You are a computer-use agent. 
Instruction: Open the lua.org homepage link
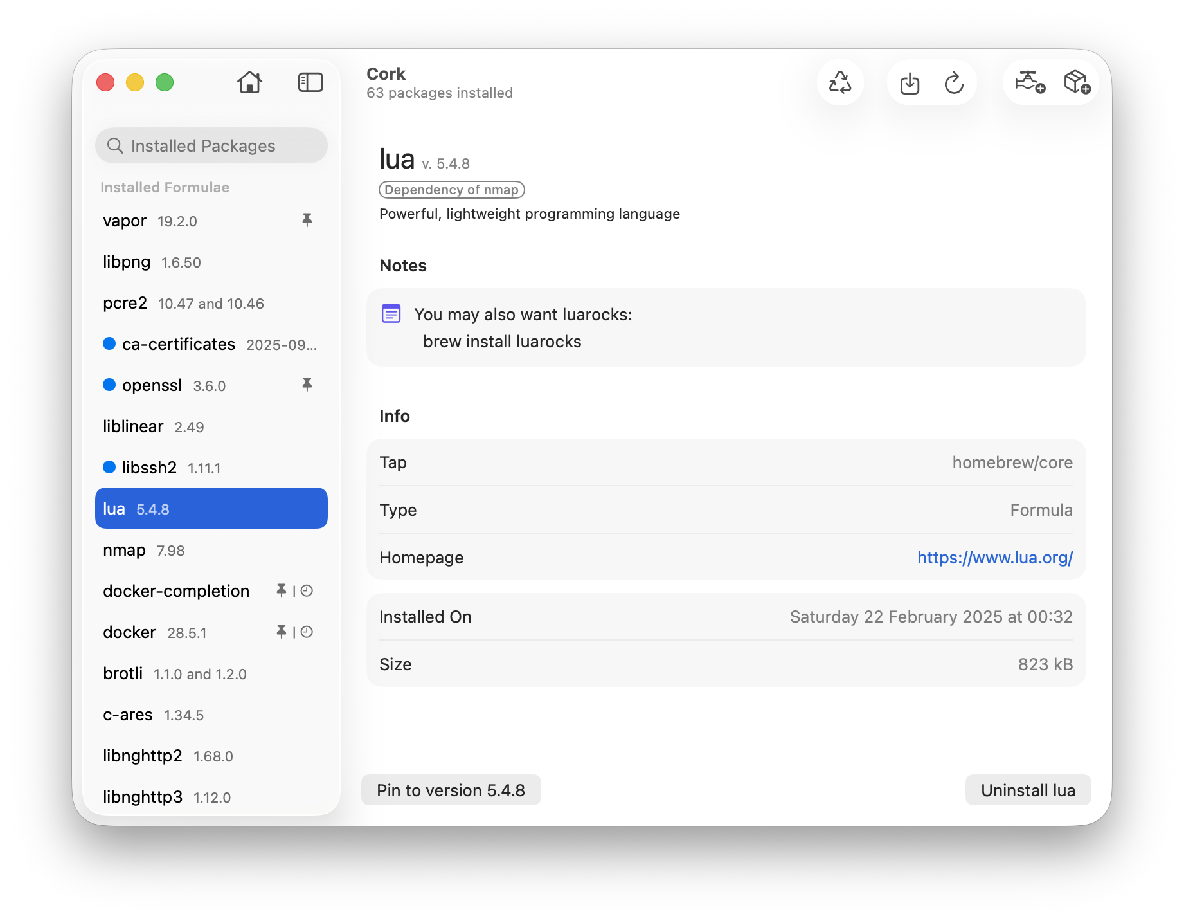tap(994, 558)
